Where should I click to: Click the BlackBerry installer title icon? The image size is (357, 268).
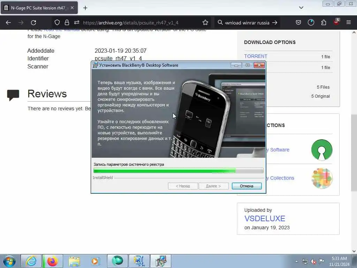(96, 65)
